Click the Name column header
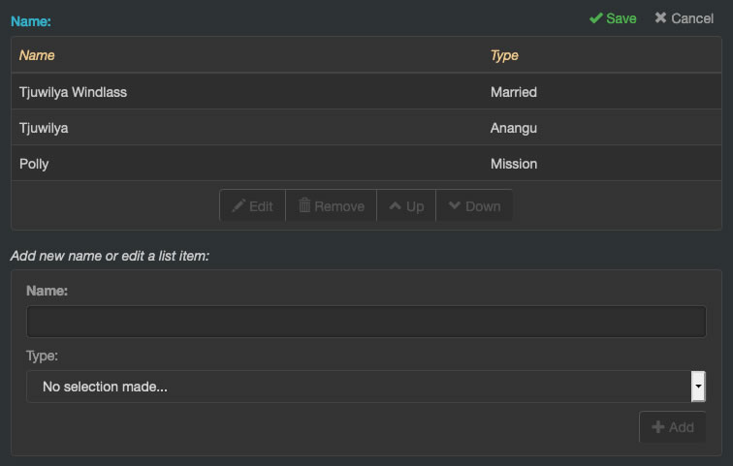The width and height of the screenshot is (733, 466). [x=37, y=55]
